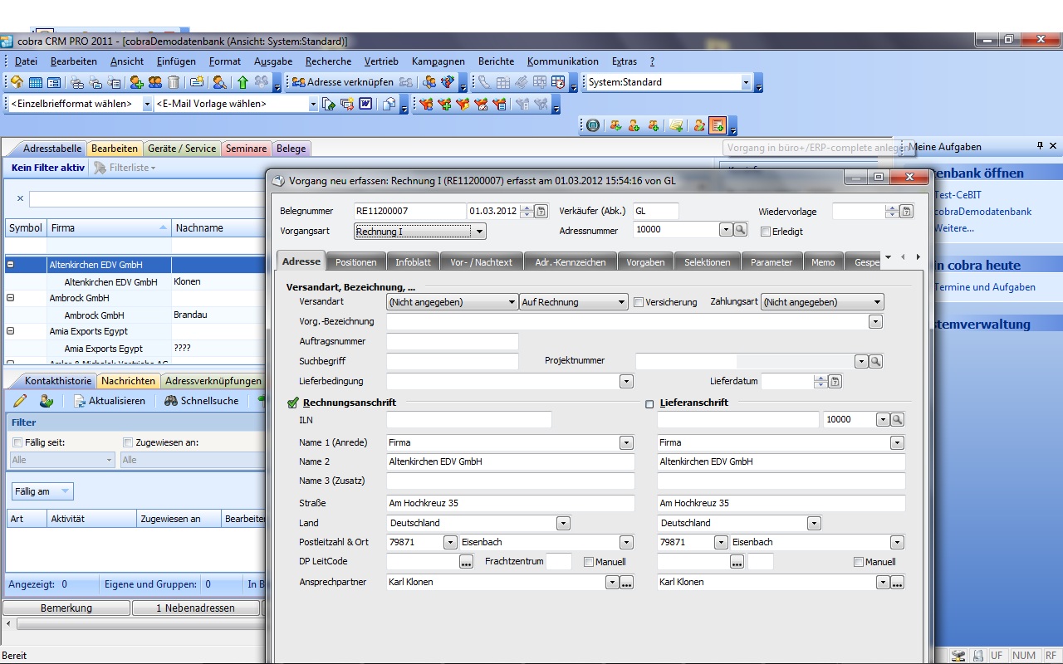Image resolution: width=1063 pixels, height=664 pixels.
Task: Open the Kampagnen menu
Action: (438, 61)
